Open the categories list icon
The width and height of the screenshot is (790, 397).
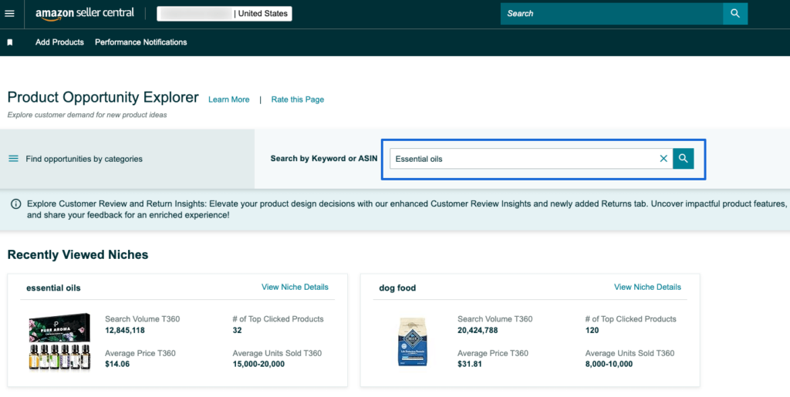tap(14, 159)
